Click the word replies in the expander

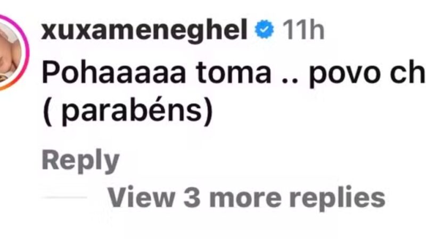(x=338, y=198)
